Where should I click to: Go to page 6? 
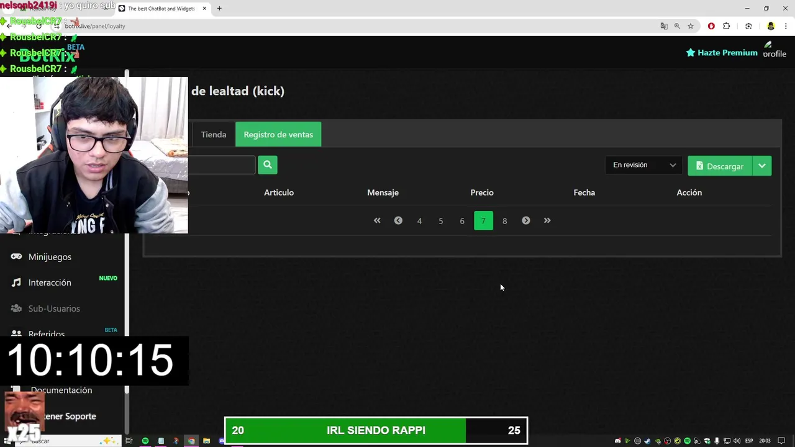pyautogui.click(x=462, y=221)
